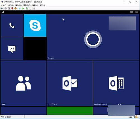Image resolution: width=140 pixels, height=119 pixels.
Task: Open the 剪贴板(C) menu
Action: [27, 5]
